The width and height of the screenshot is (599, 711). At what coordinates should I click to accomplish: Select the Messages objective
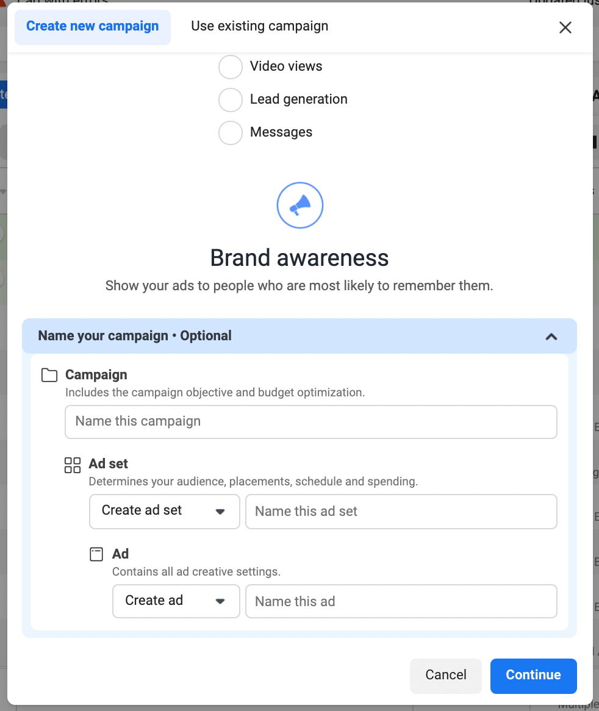click(x=231, y=133)
